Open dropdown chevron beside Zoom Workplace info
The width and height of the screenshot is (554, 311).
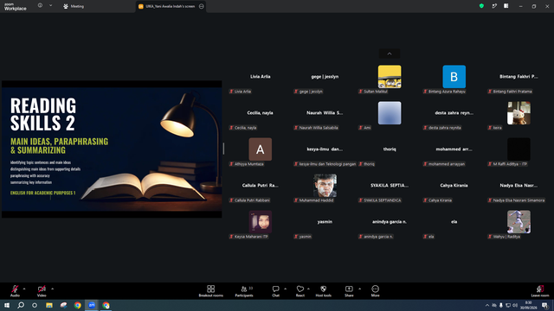click(x=50, y=6)
